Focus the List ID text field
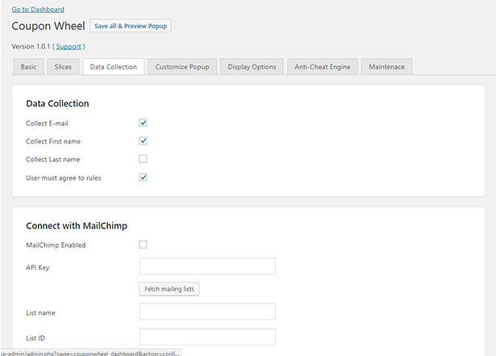Screen dimensions: 496x356 point(207,337)
